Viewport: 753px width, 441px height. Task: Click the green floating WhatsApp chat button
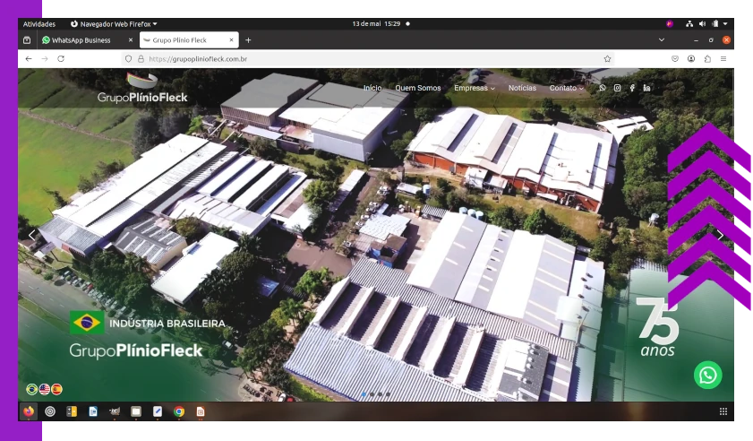coord(707,375)
